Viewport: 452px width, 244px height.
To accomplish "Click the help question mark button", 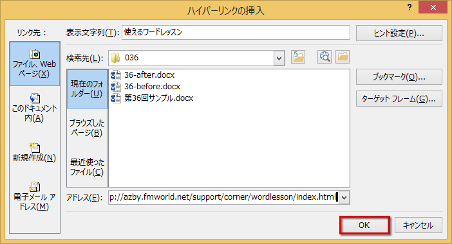I will [410, 8].
